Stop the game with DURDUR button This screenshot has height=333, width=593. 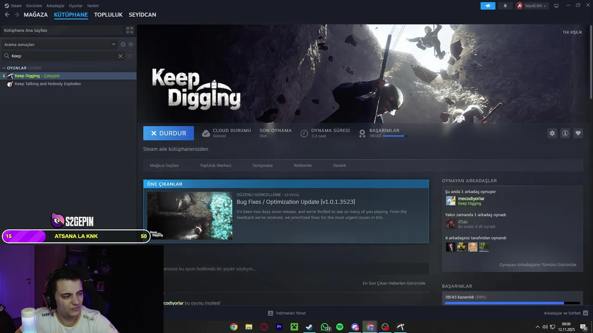(x=169, y=133)
